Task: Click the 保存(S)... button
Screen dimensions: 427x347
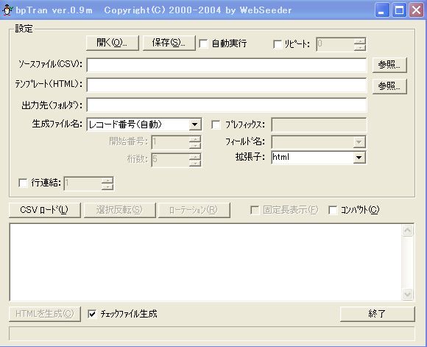Action: [169, 43]
